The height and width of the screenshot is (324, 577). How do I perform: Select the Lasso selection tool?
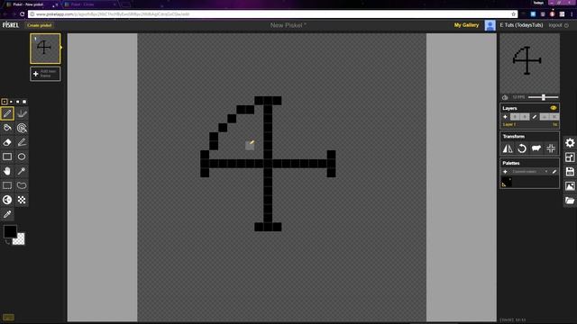coord(22,185)
